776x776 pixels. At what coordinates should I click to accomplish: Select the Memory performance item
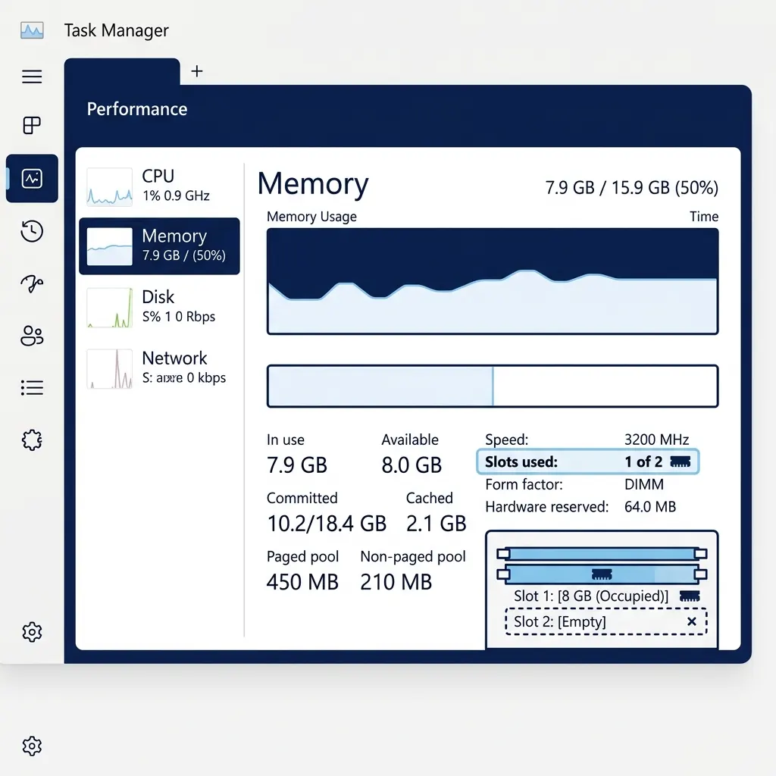[x=159, y=246]
